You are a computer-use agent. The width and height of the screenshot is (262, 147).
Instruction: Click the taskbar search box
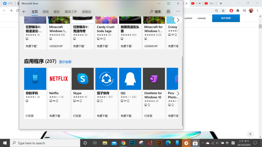pos(45,143)
